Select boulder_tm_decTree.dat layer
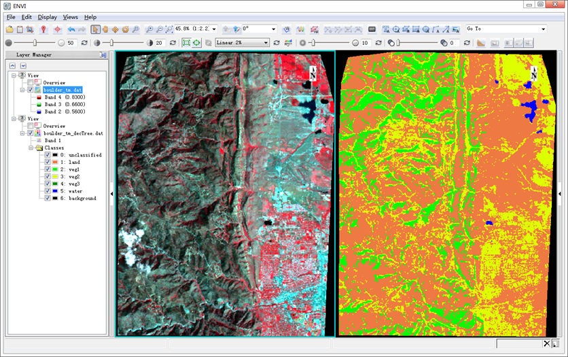This screenshot has height=357, width=568. pos(73,133)
